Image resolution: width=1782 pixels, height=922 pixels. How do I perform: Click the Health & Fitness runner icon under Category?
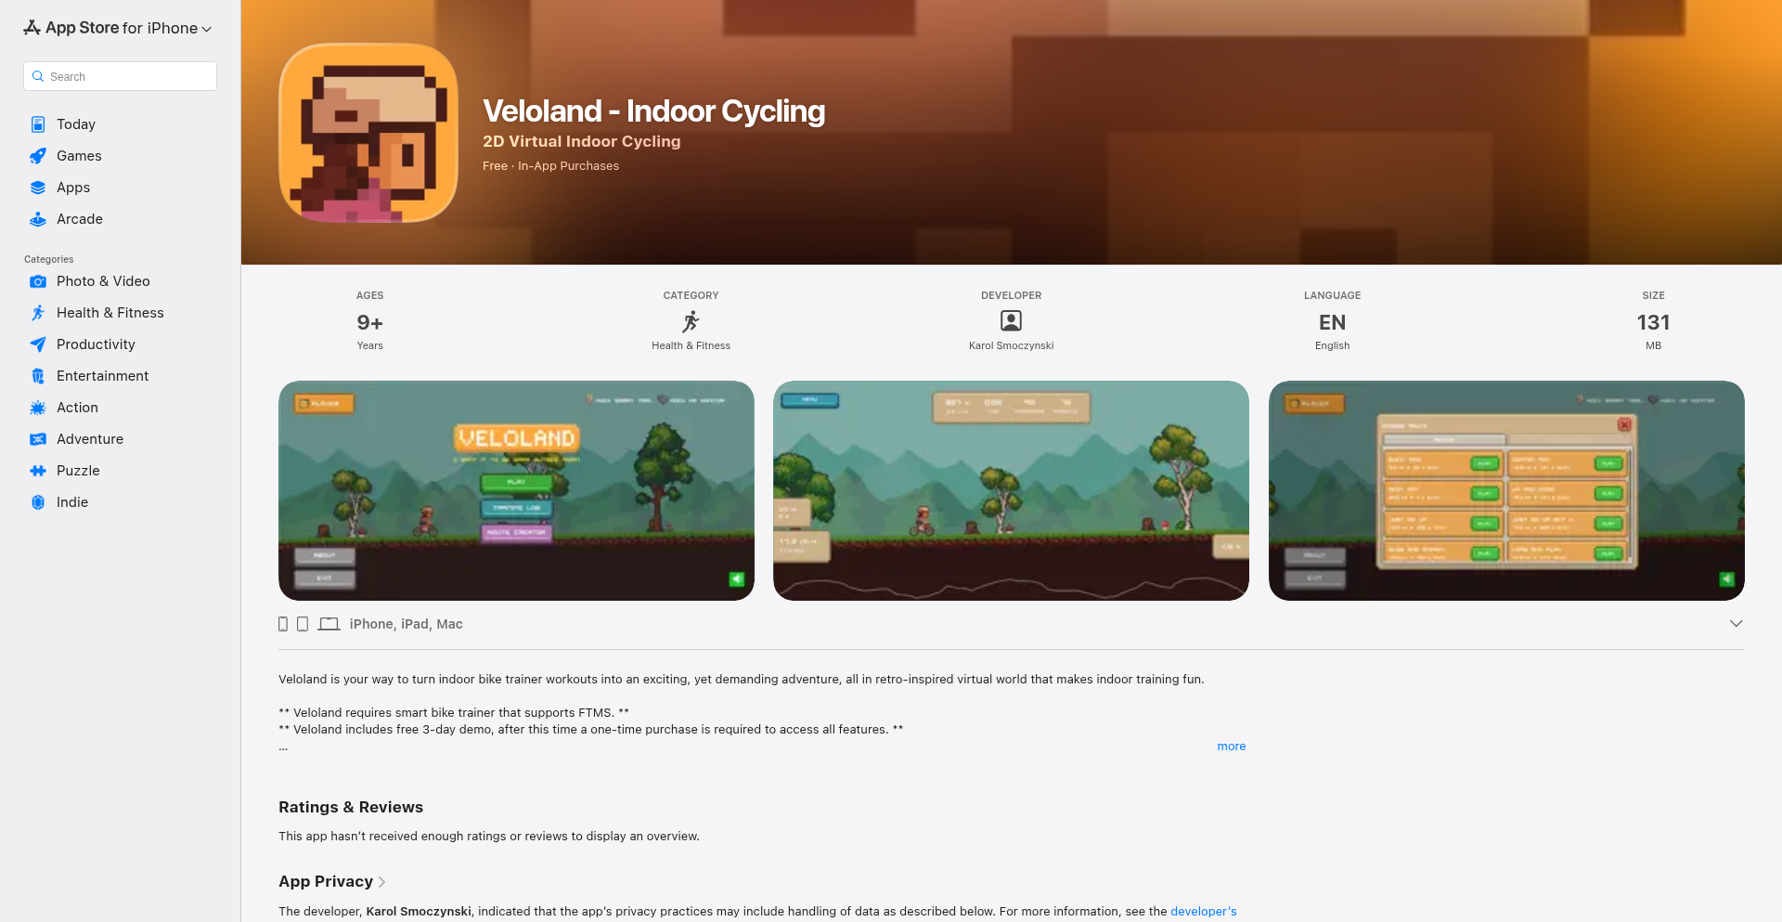click(691, 321)
